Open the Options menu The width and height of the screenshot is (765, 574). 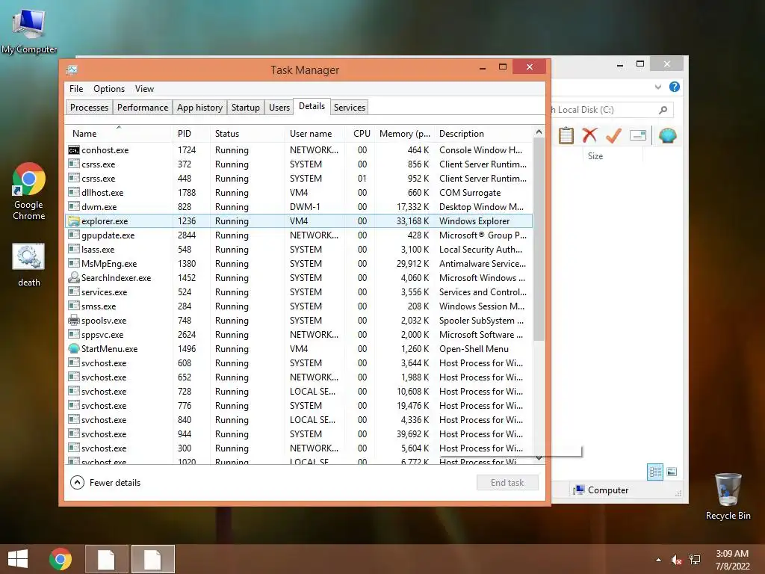point(109,89)
